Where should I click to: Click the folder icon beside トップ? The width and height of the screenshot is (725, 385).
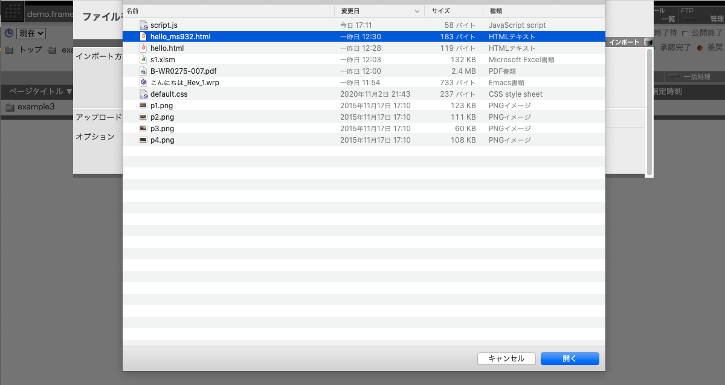pos(10,50)
